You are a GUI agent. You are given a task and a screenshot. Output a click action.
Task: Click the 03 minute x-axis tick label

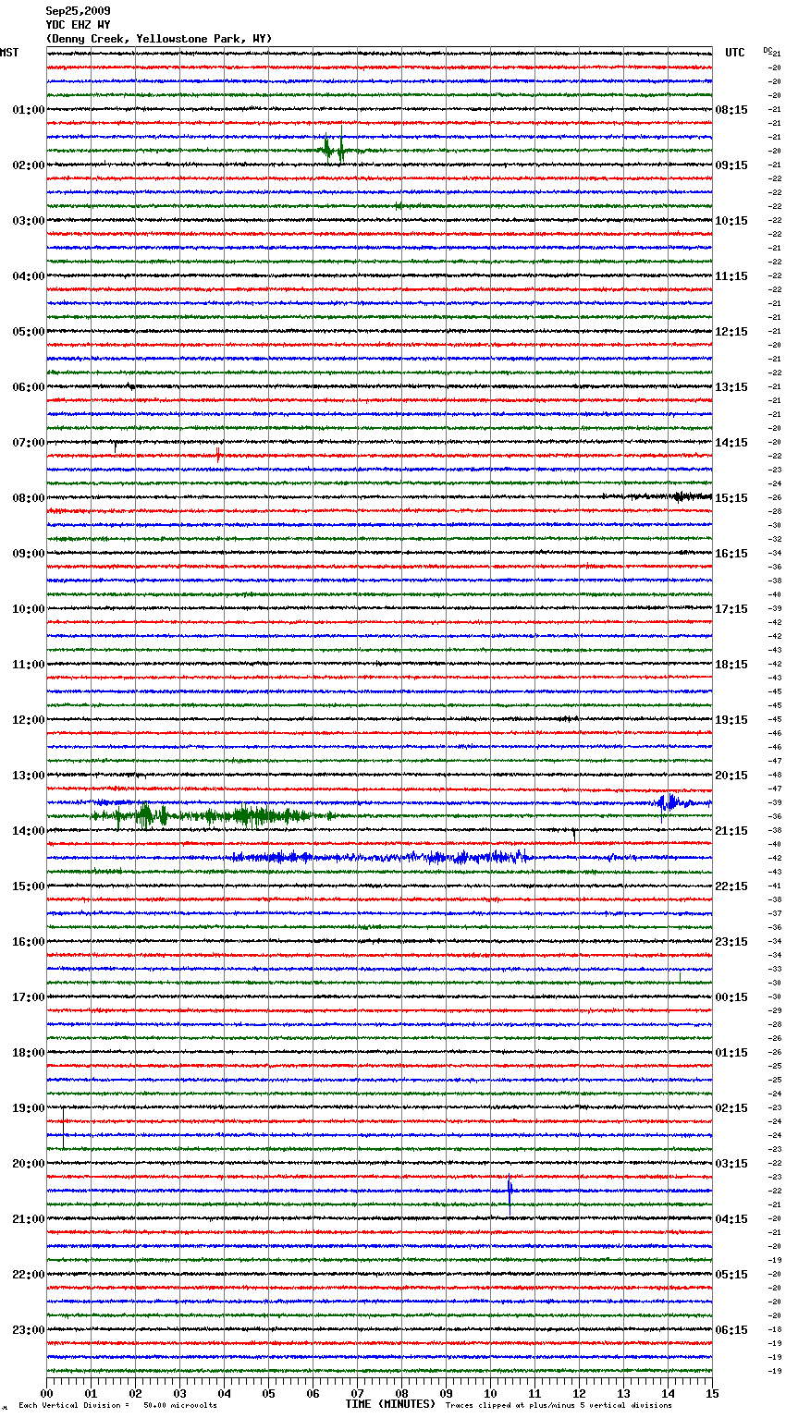[x=180, y=1393]
